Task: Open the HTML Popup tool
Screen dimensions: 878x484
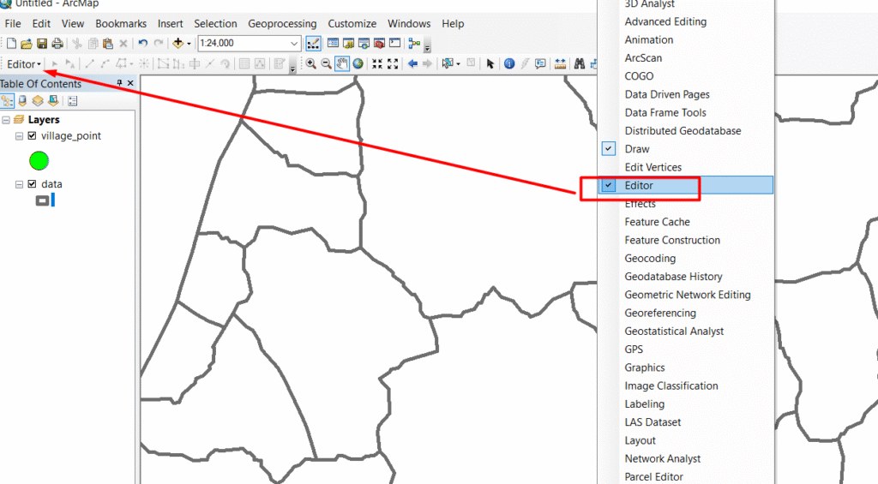Action: [540, 63]
